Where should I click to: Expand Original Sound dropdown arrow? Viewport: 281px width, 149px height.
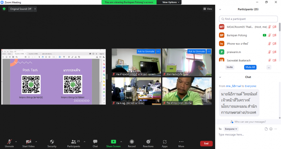pos(35,9)
